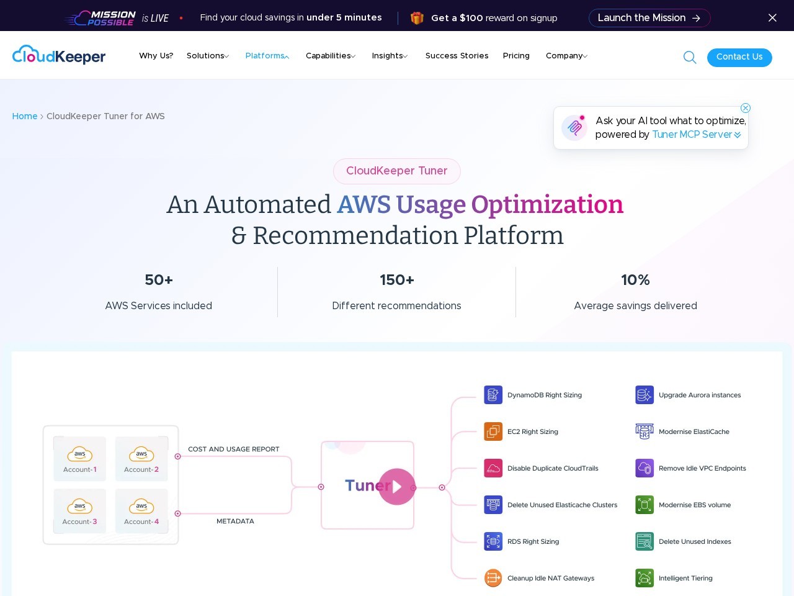This screenshot has height=596, width=794.
Task: Click the Upgrade Aurora instances icon
Action: pyautogui.click(x=645, y=395)
